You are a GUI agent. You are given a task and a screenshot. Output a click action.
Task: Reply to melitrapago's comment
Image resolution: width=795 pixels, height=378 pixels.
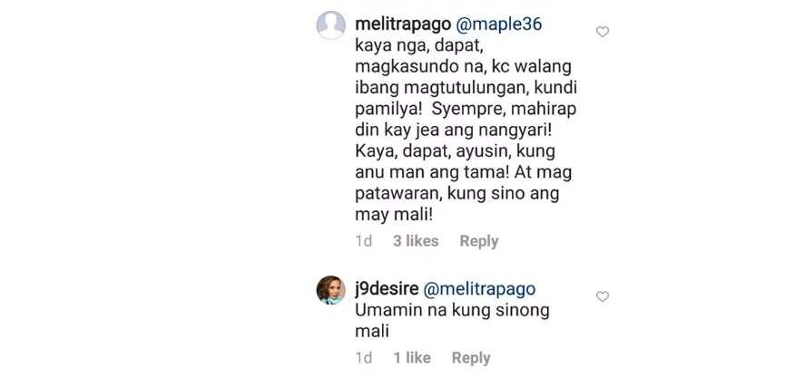479,242
